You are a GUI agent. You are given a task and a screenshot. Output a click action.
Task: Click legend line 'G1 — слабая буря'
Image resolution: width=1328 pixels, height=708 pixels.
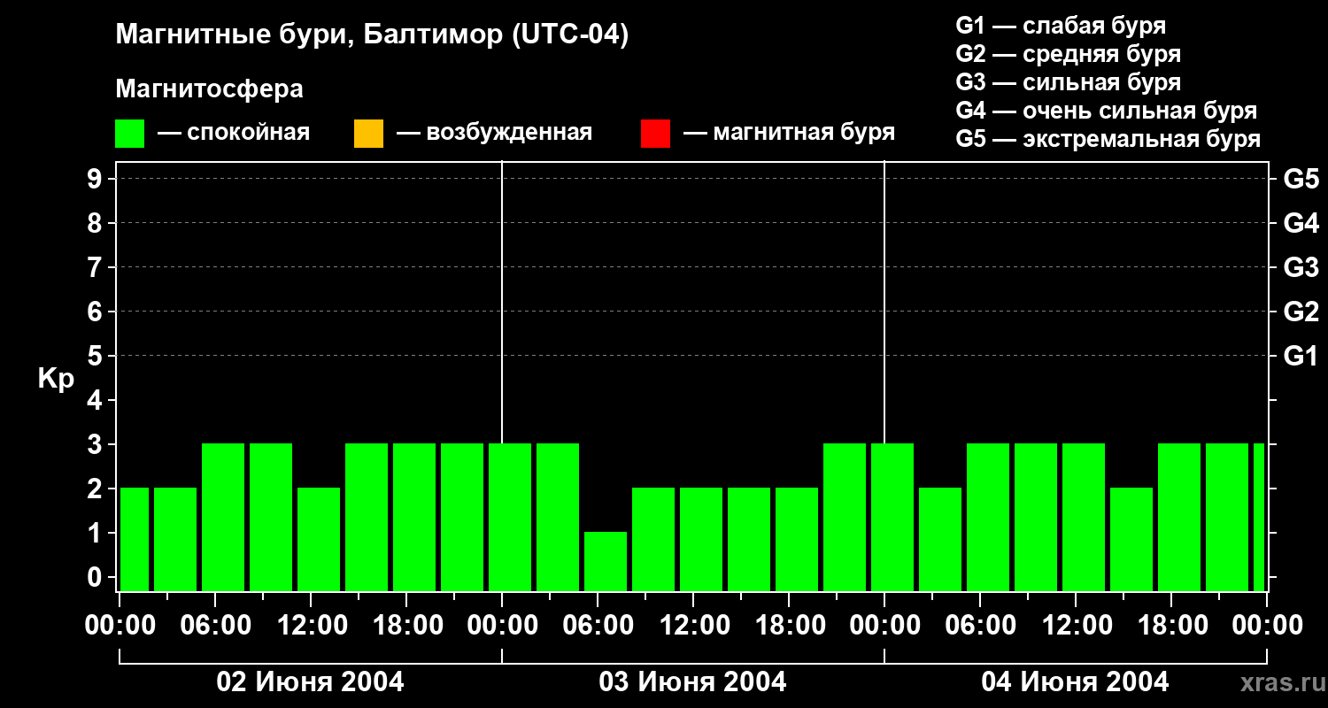(1061, 26)
